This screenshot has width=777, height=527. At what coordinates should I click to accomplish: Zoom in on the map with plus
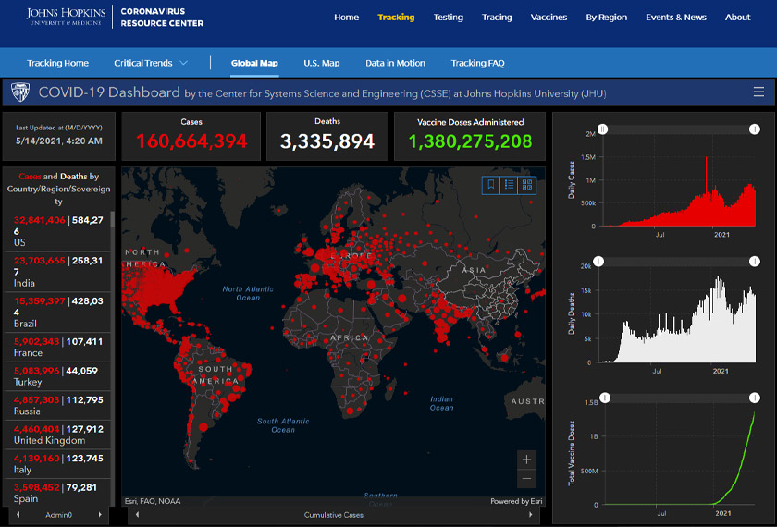coord(526,460)
